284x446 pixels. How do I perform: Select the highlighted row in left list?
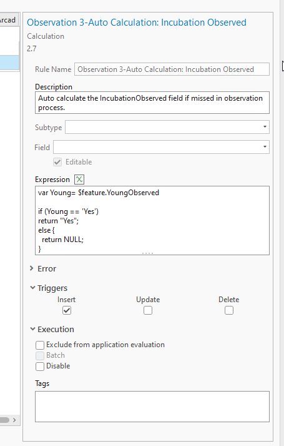(x=9, y=63)
